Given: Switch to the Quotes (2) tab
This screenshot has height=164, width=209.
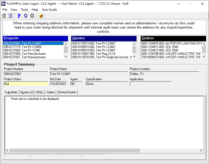Looking at the screenshot, I should pos(27,92).
